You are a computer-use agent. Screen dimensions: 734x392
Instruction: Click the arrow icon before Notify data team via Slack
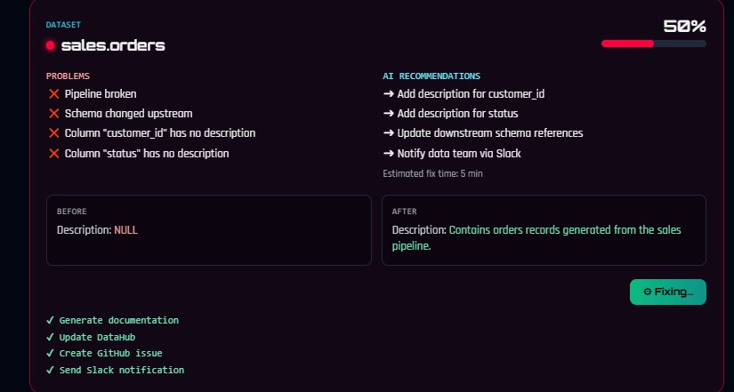(389, 154)
